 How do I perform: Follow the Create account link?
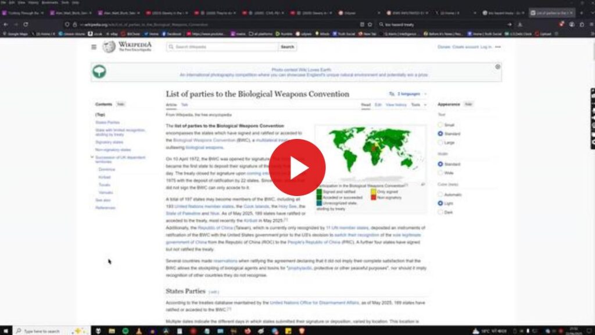(x=465, y=47)
